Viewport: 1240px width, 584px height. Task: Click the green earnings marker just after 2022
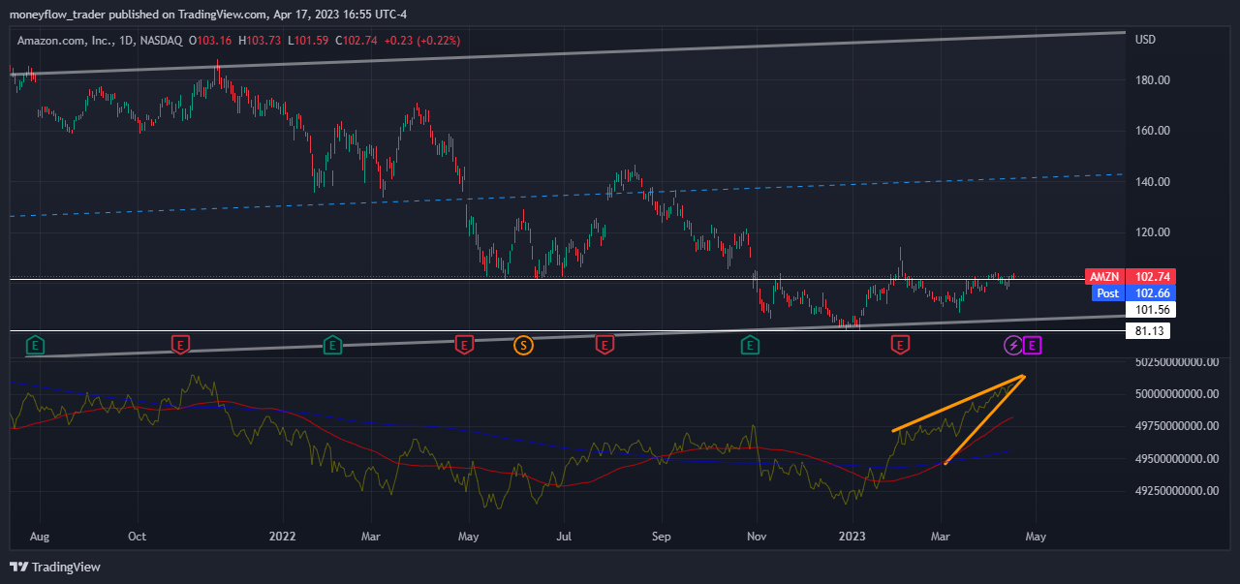tap(332, 344)
